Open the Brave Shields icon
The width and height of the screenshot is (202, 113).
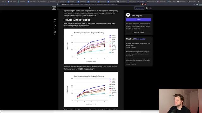[142, 4]
